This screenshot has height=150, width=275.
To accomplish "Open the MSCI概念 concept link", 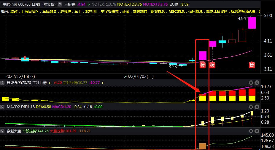I will click(177, 12).
